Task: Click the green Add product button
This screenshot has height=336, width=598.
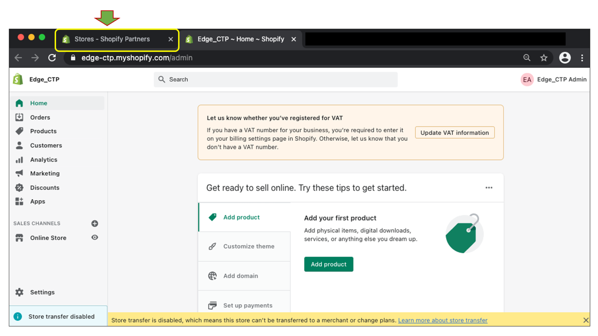Action: (329, 264)
